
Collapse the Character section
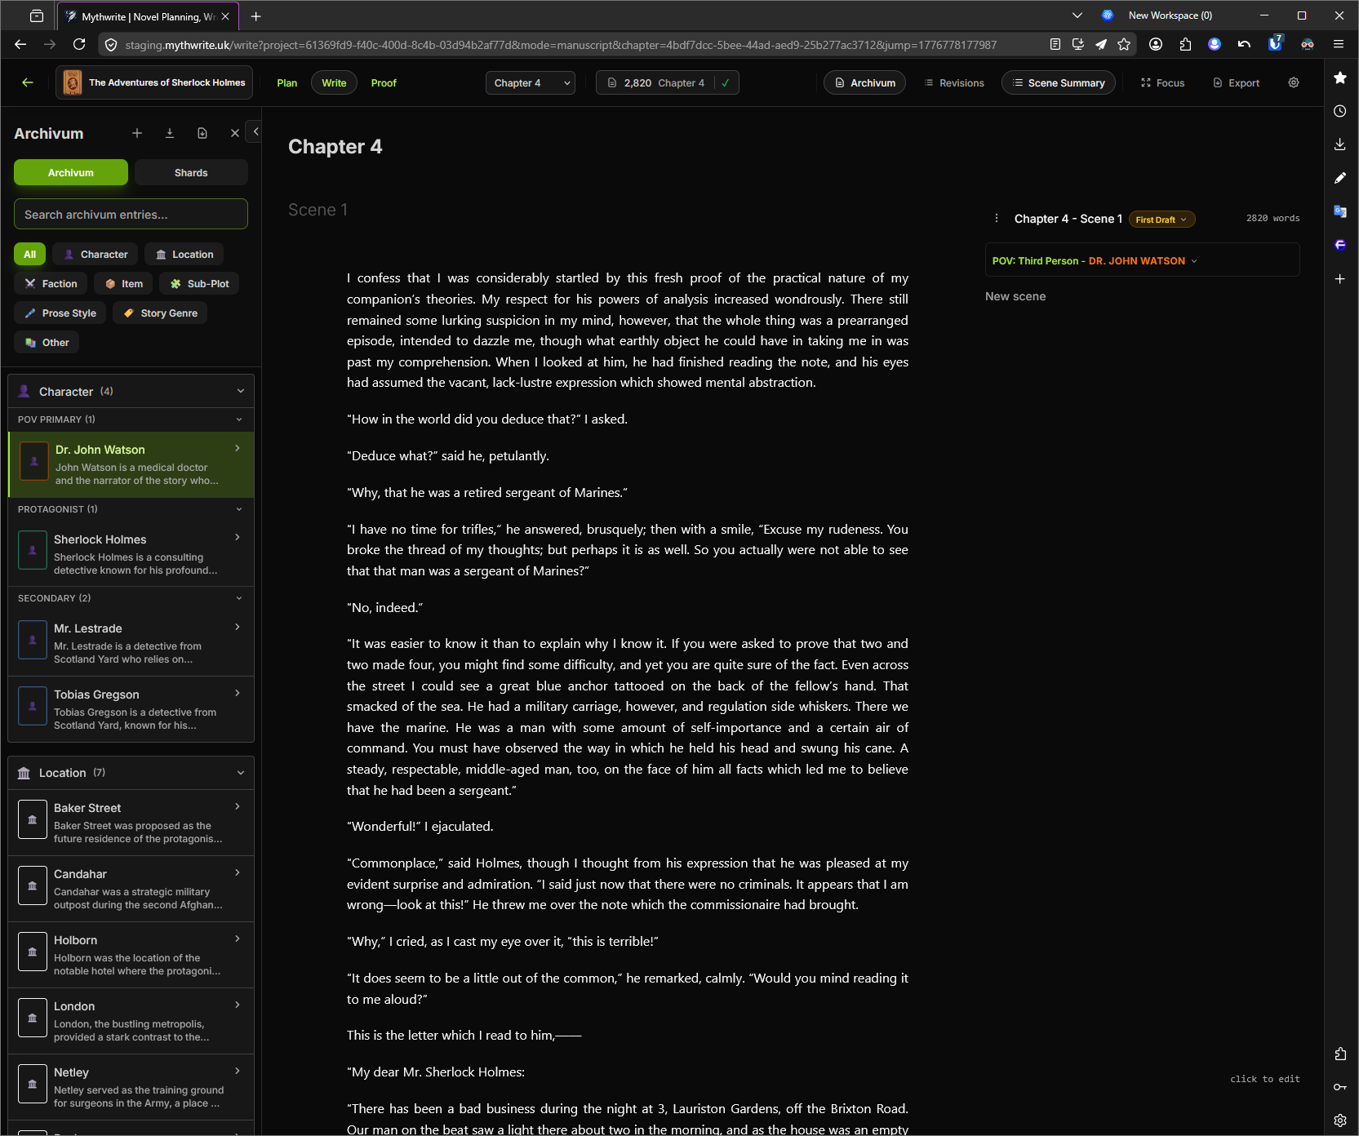pyautogui.click(x=241, y=392)
